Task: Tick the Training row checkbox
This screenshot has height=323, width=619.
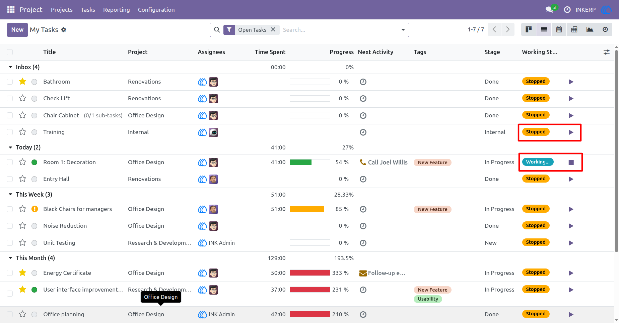Action: [10, 132]
